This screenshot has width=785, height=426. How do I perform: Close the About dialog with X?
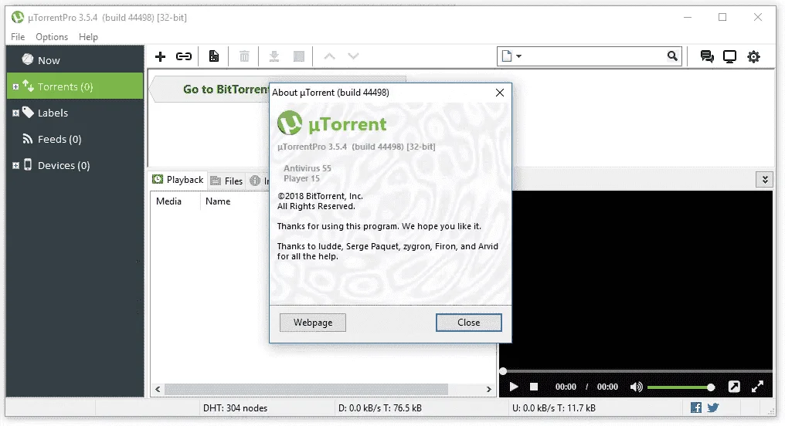click(x=500, y=93)
